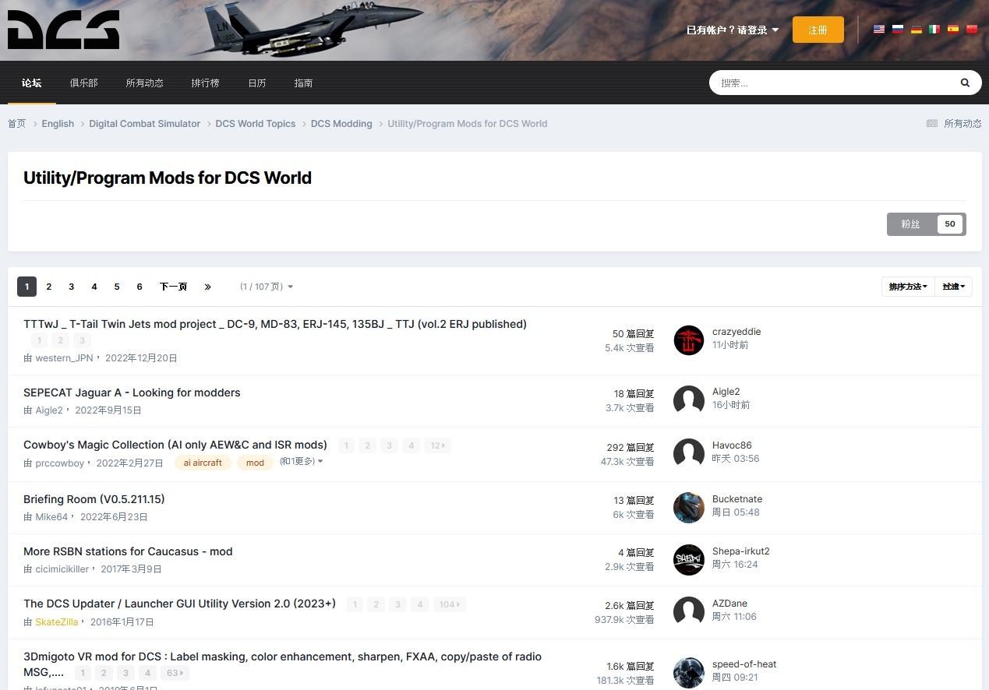
Task: Open last page 104 of DCS Updater topic
Action: click(449, 604)
